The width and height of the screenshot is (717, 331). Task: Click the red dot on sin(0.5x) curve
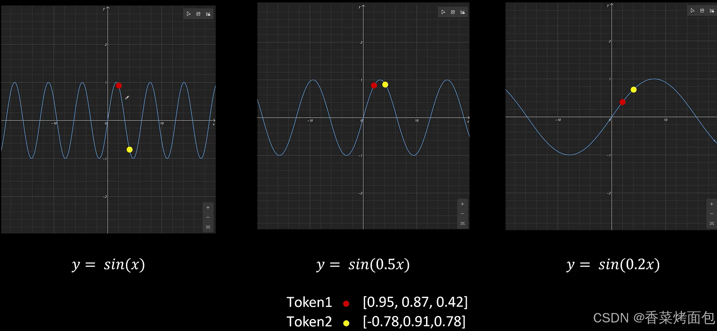pyautogui.click(x=374, y=86)
